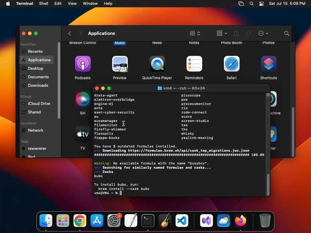Click the Notes app label

click(x=194, y=43)
